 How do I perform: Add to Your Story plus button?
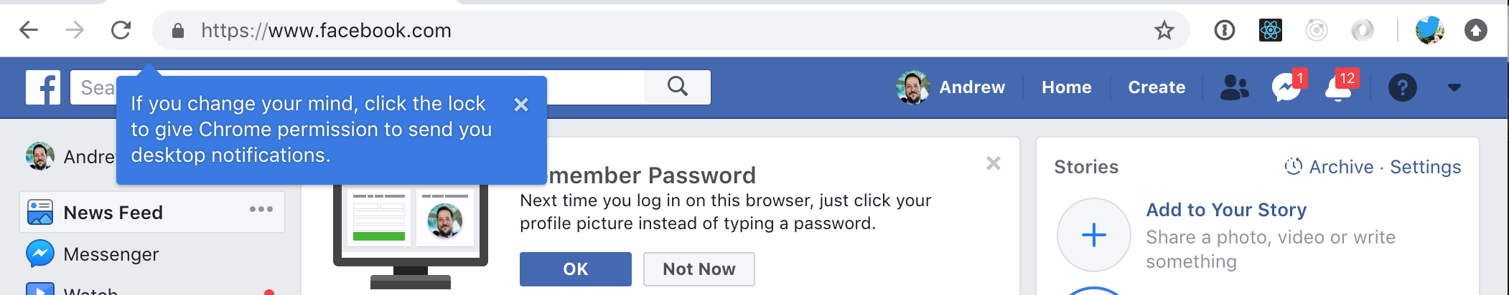click(x=1094, y=235)
